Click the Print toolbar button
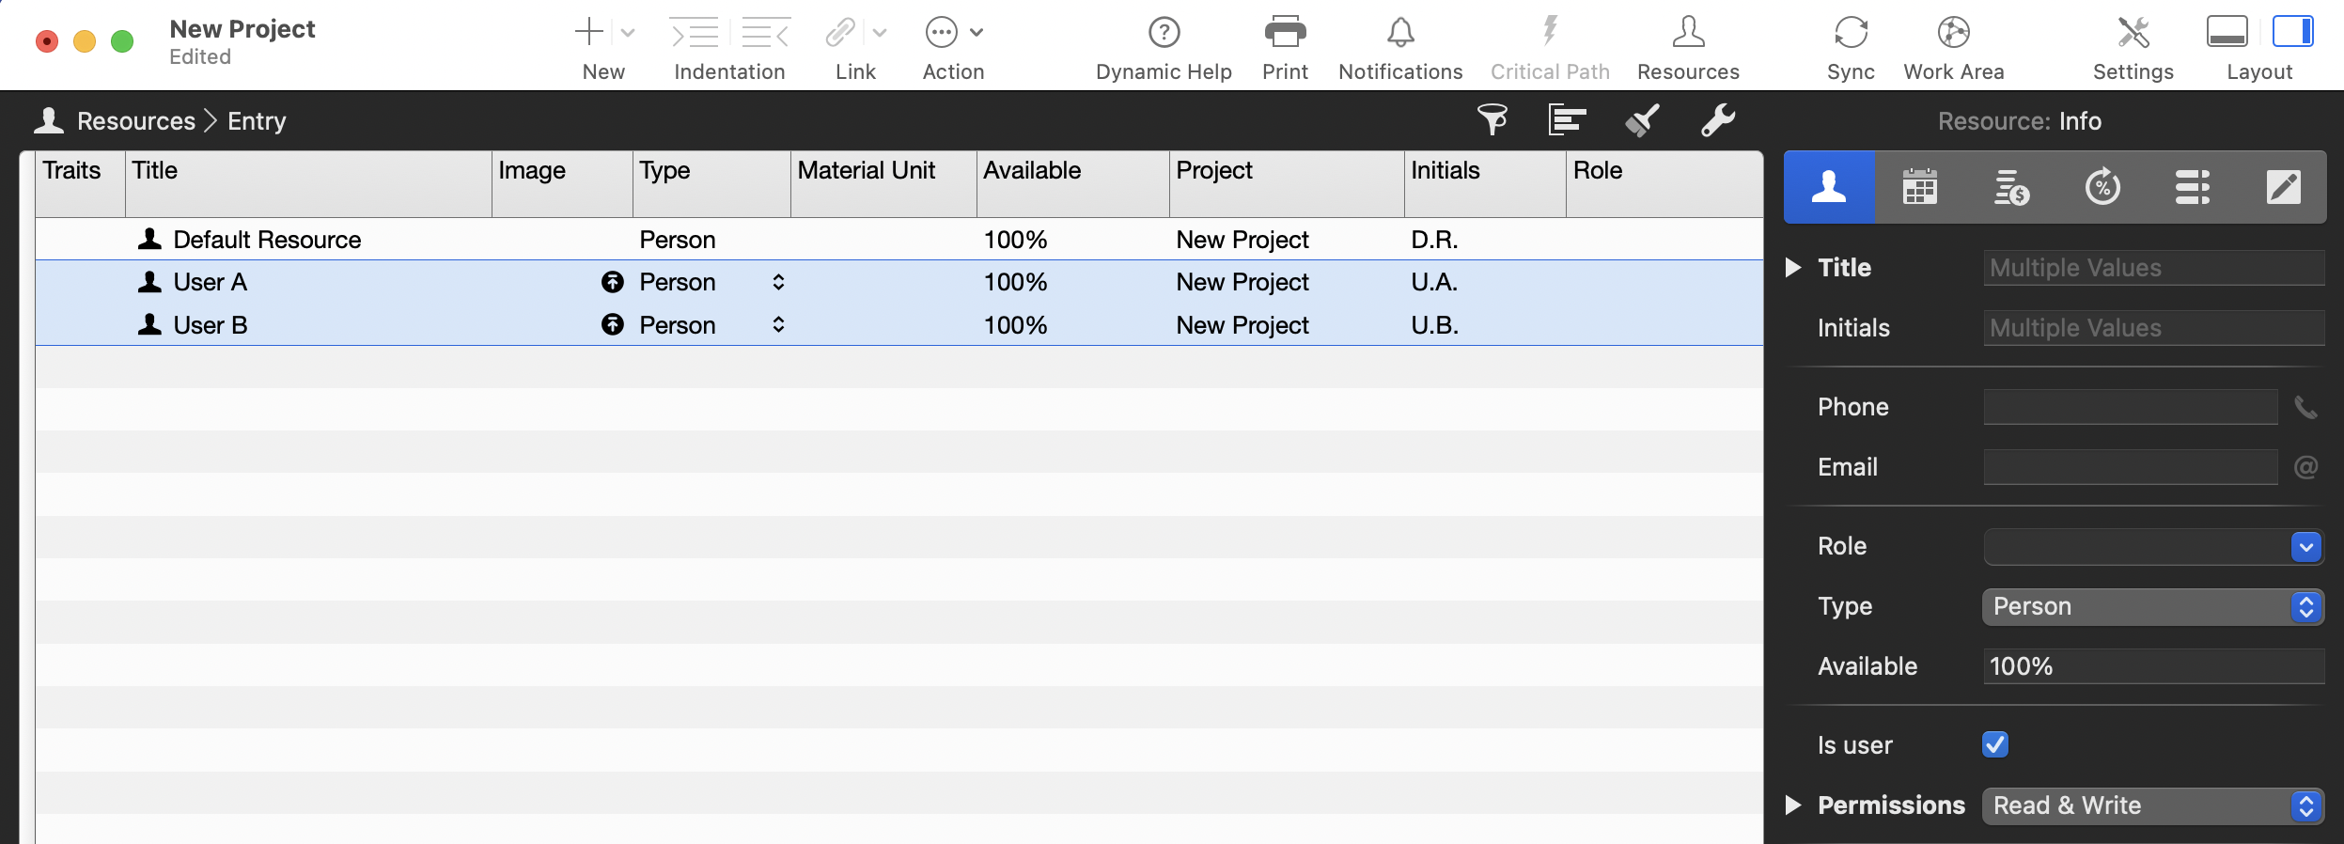The image size is (2344, 844). click(1284, 33)
